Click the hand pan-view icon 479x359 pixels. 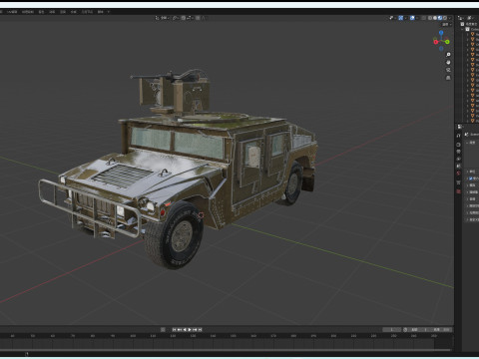(x=448, y=62)
